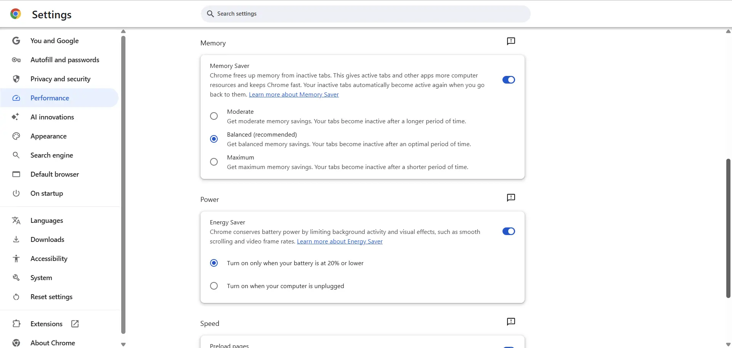The image size is (732, 348).
Task: Follow Learn more about Energy Saver link
Action: coord(340,242)
